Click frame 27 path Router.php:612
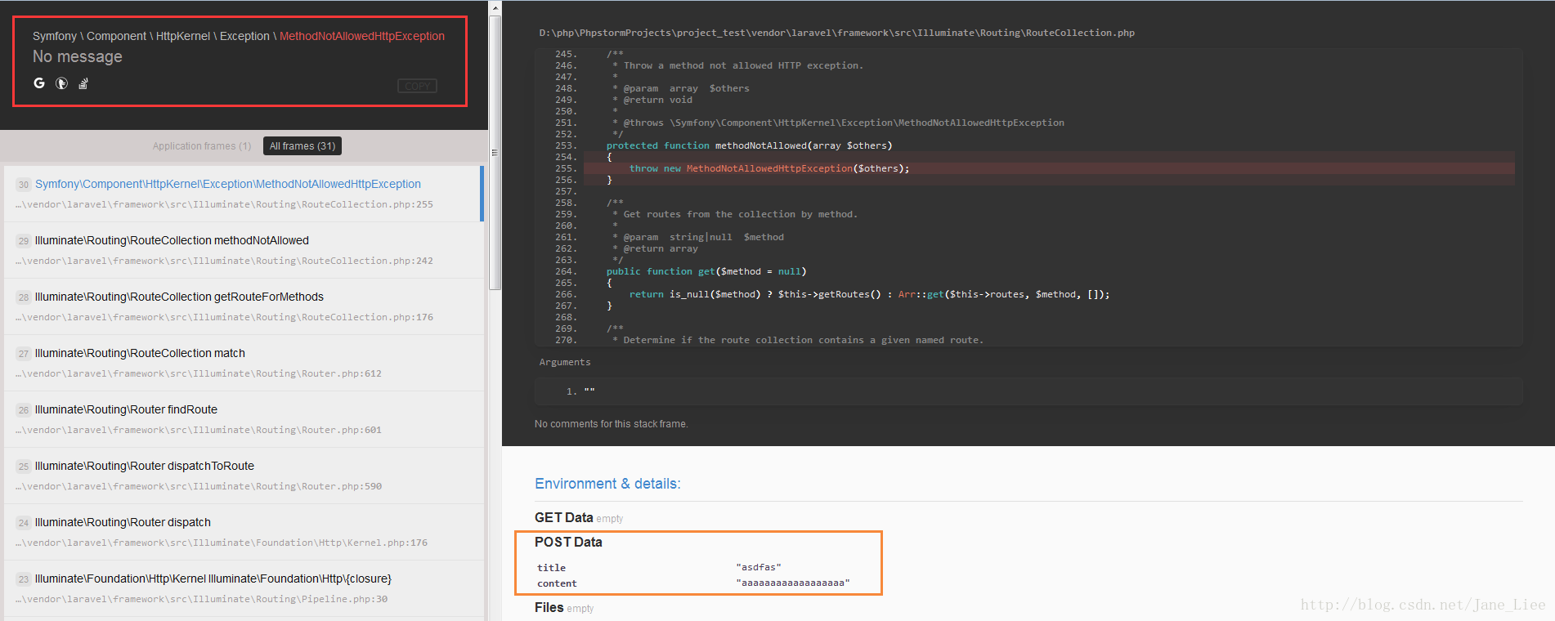The image size is (1555, 621). pos(199,373)
